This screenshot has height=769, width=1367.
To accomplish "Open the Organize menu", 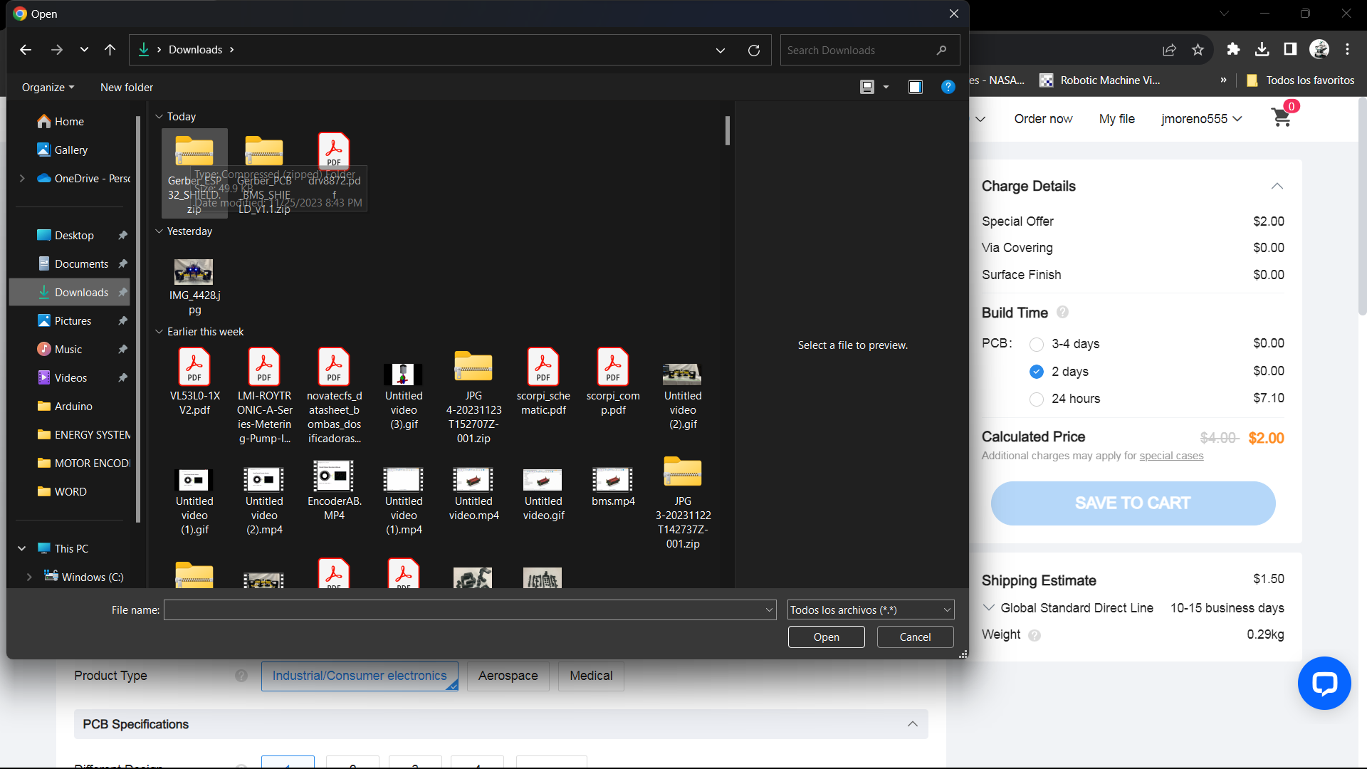I will coord(48,88).
